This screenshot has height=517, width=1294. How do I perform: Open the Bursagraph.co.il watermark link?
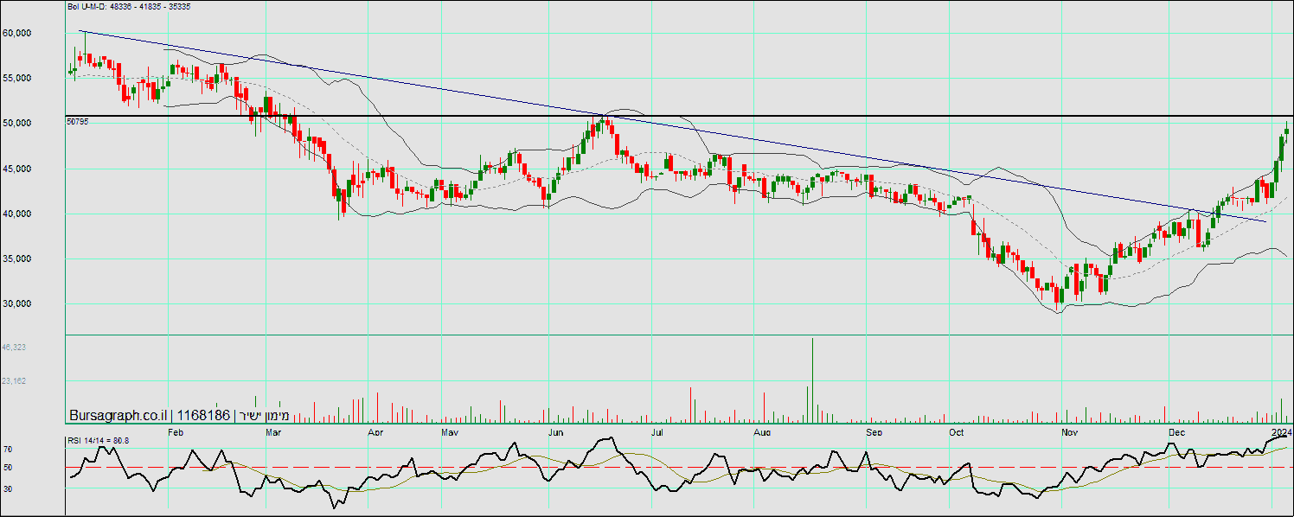(120, 416)
